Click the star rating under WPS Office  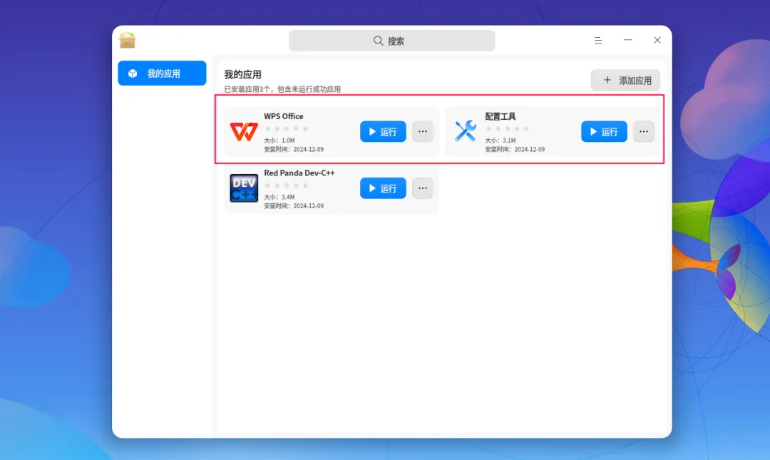pos(287,129)
